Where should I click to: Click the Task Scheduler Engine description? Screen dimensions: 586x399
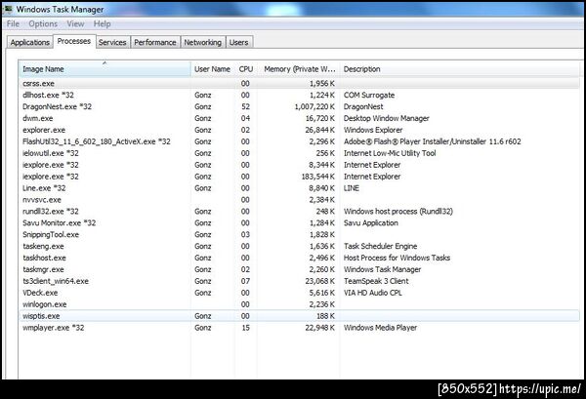pos(381,246)
